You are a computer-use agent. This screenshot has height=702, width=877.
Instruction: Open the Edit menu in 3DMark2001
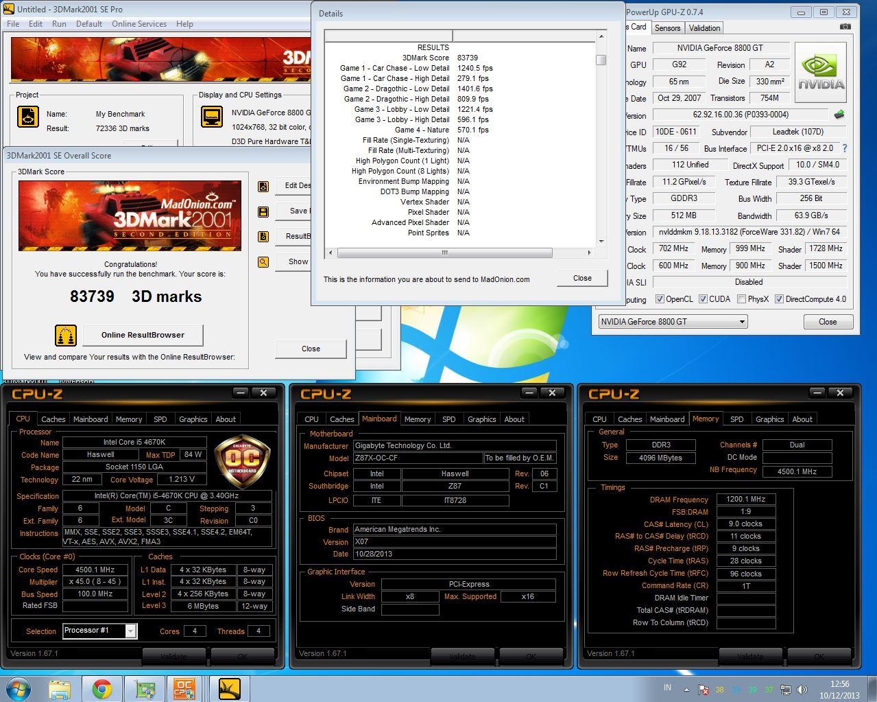36,23
